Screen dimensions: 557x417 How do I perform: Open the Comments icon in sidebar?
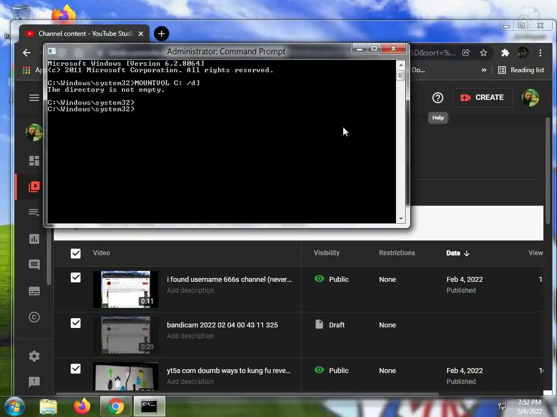point(34,264)
